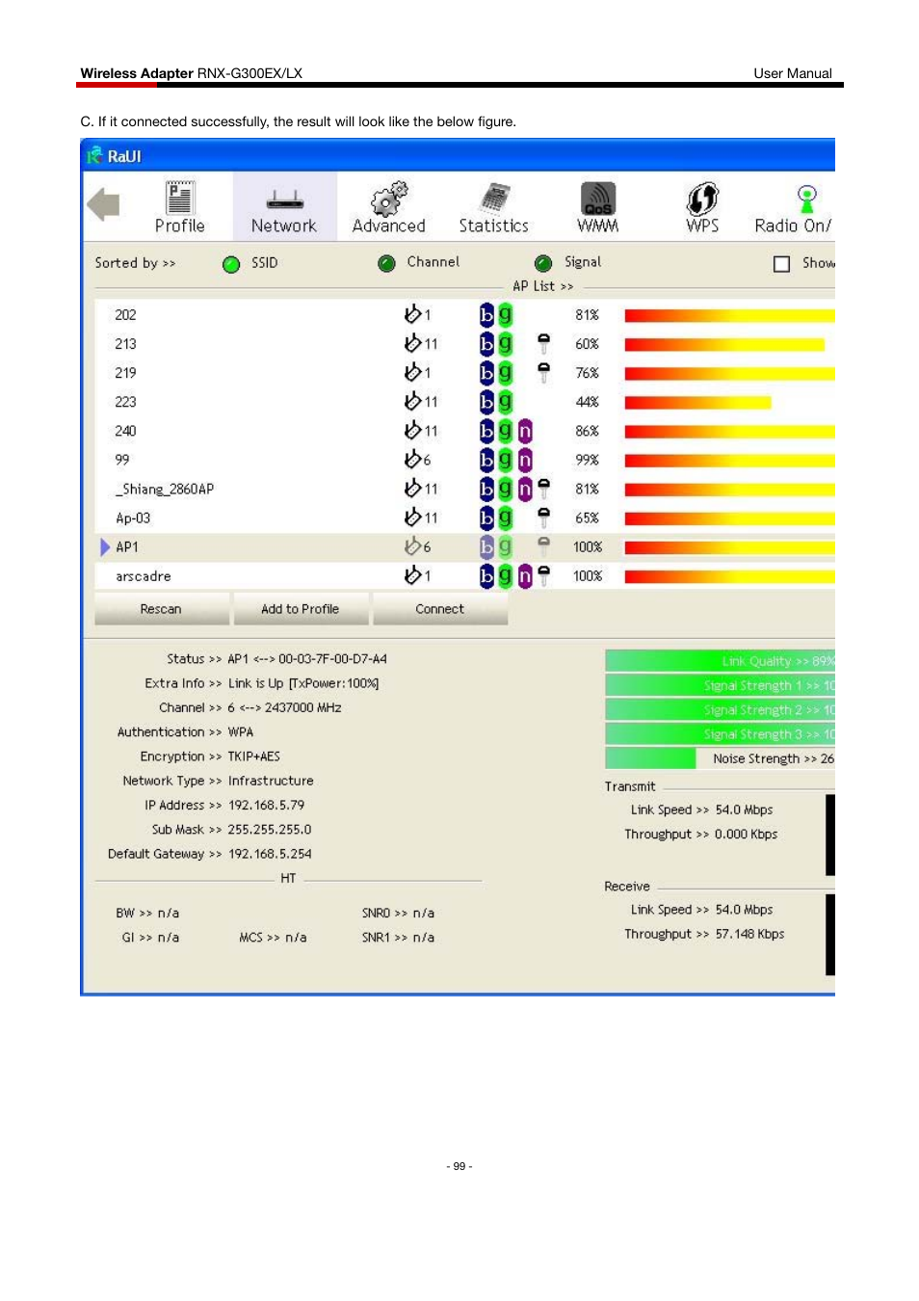Image resolution: width=919 pixels, height=1301 pixels.
Task: Click the RaUI title bar logo
Action: coord(94,155)
